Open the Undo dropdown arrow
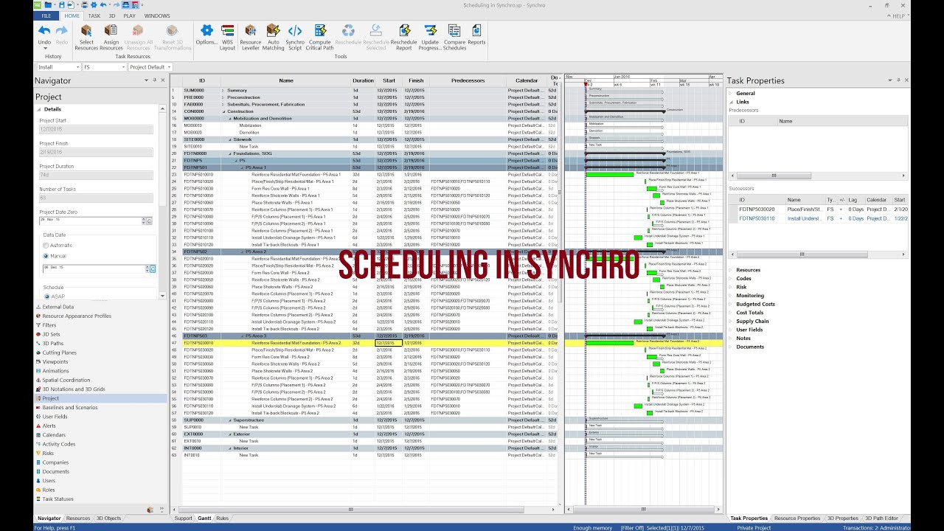The image size is (944, 531). coord(44,48)
